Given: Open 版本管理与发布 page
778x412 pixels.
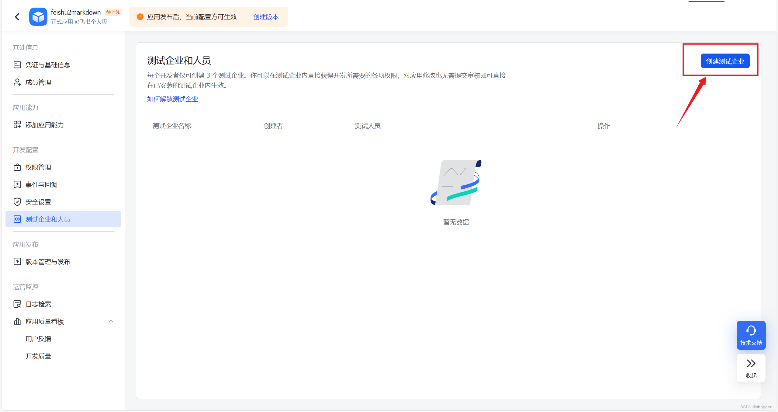Looking at the screenshot, I should tap(48, 262).
